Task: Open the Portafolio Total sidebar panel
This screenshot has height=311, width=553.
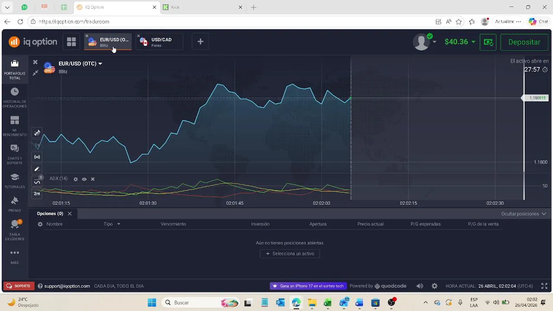Action: pyautogui.click(x=15, y=70)
